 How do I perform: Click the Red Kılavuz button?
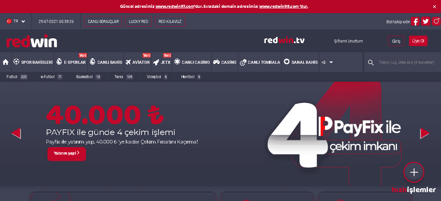(x=170, y=22)
